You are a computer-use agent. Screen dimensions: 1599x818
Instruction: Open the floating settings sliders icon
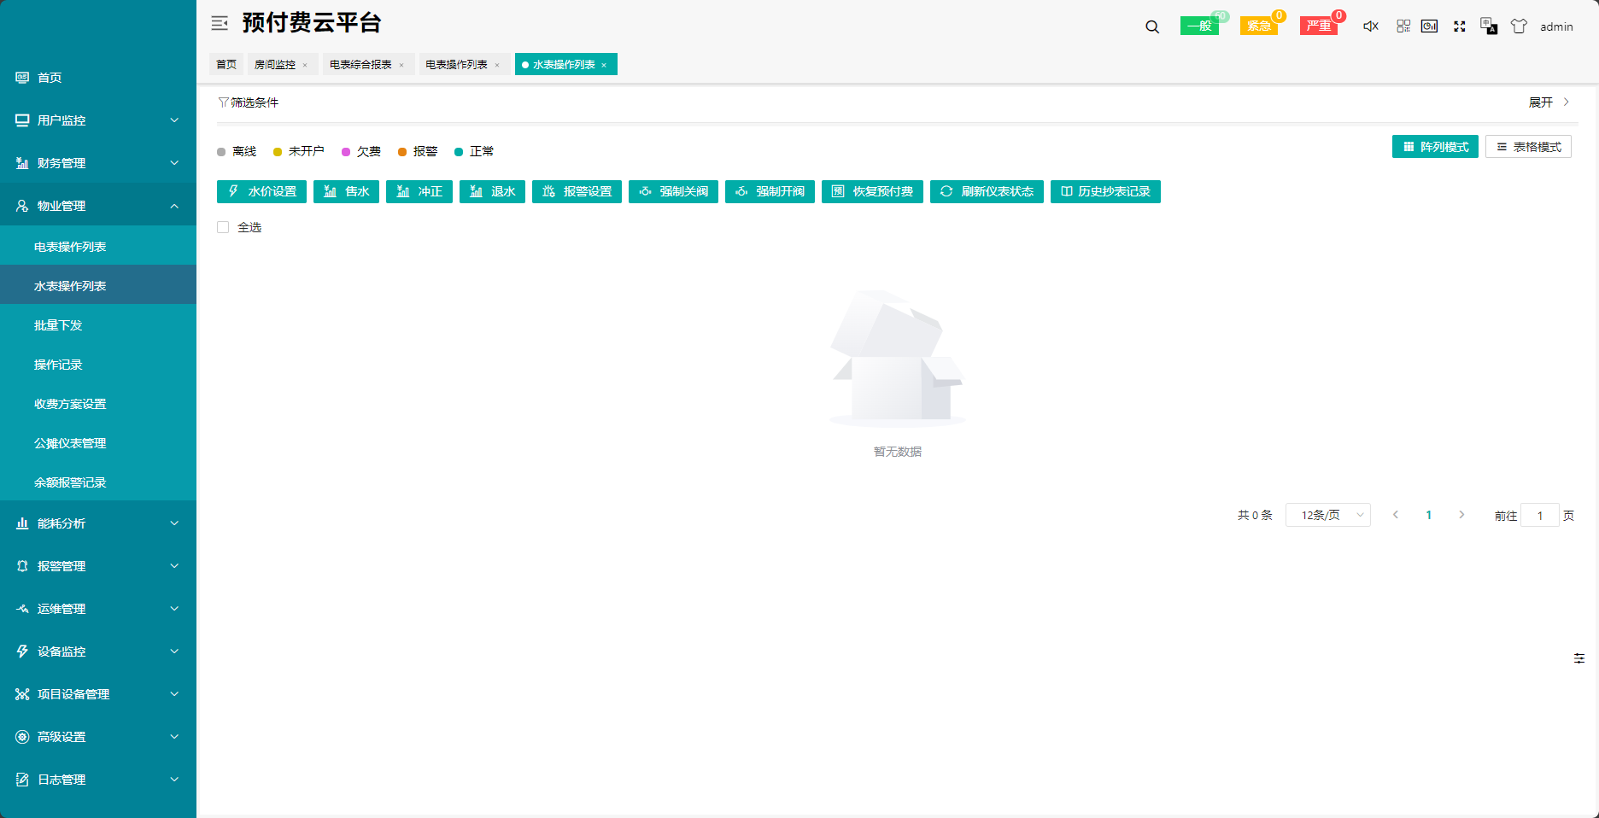click(x=1579, y=658)
